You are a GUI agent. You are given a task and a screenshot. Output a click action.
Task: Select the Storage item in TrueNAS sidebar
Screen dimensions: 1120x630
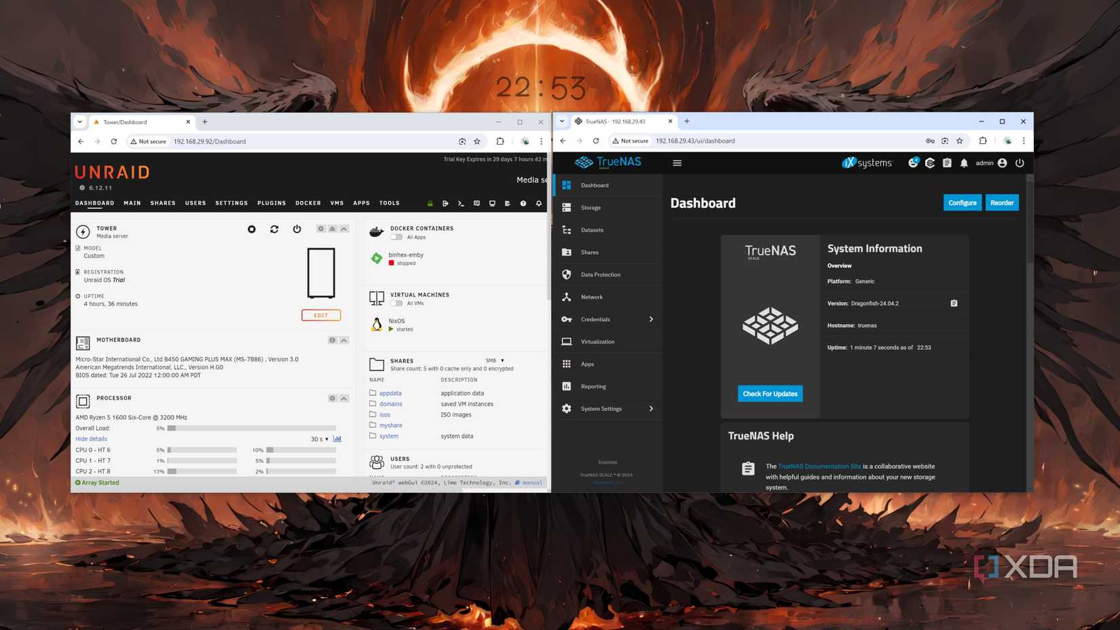pos(590,207)
